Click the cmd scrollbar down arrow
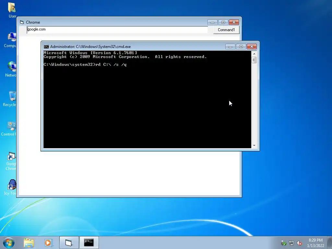This screenshot has width=332, height=249. coord(254,146)
